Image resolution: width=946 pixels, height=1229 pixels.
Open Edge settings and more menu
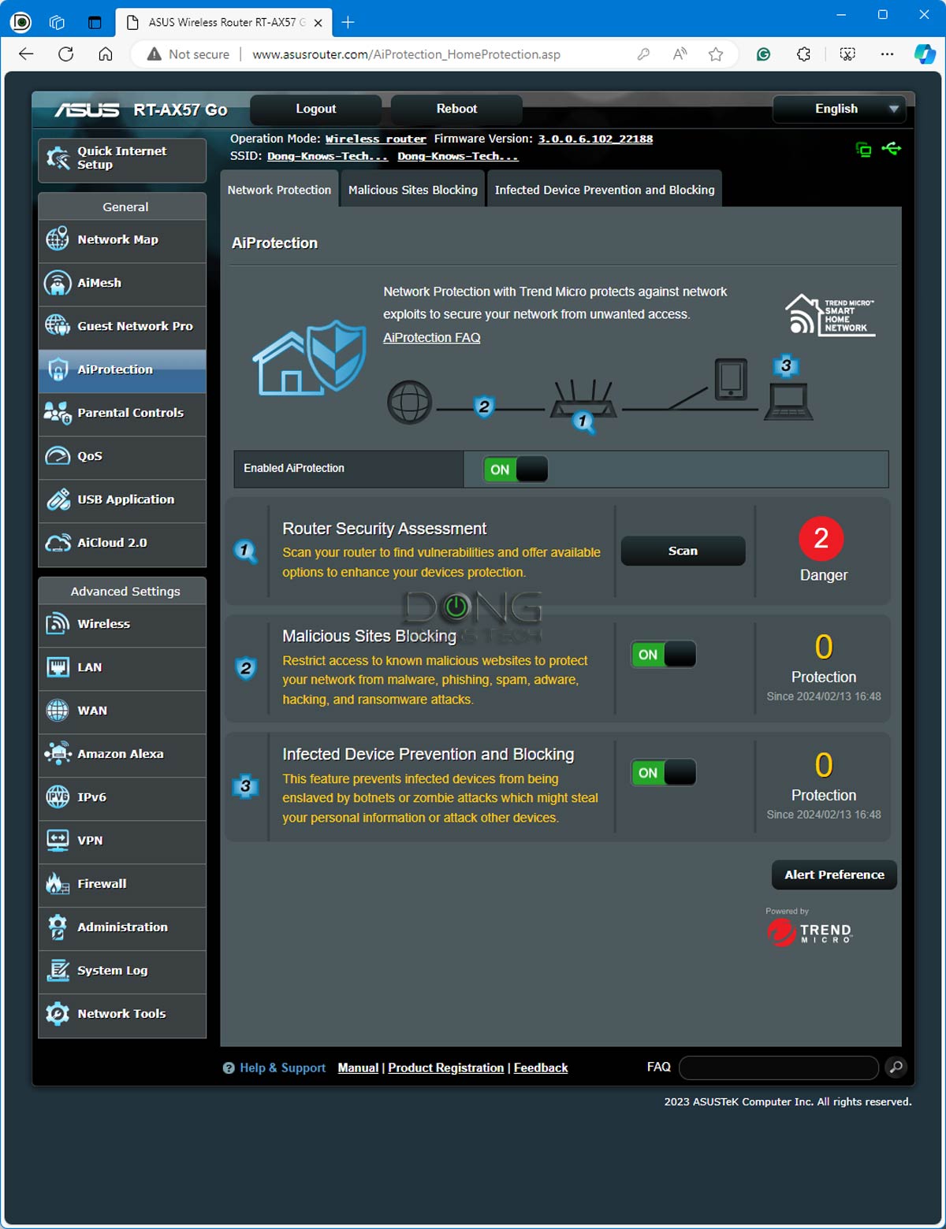point(887,54)
